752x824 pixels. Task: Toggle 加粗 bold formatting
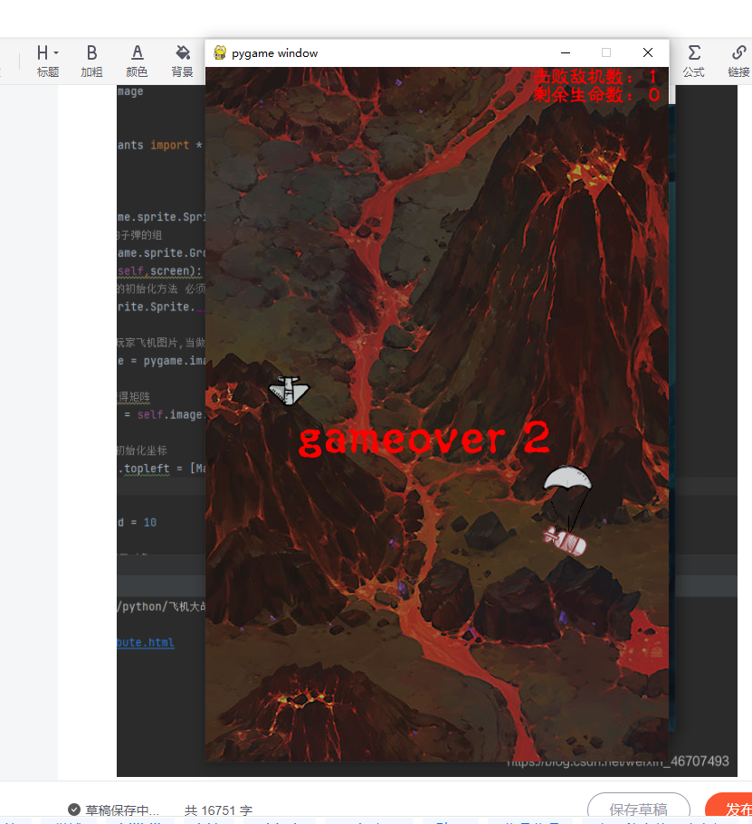91,61
